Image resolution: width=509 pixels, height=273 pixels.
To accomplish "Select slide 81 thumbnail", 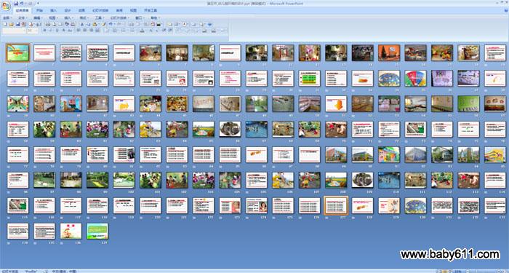I will coord(124,154).
